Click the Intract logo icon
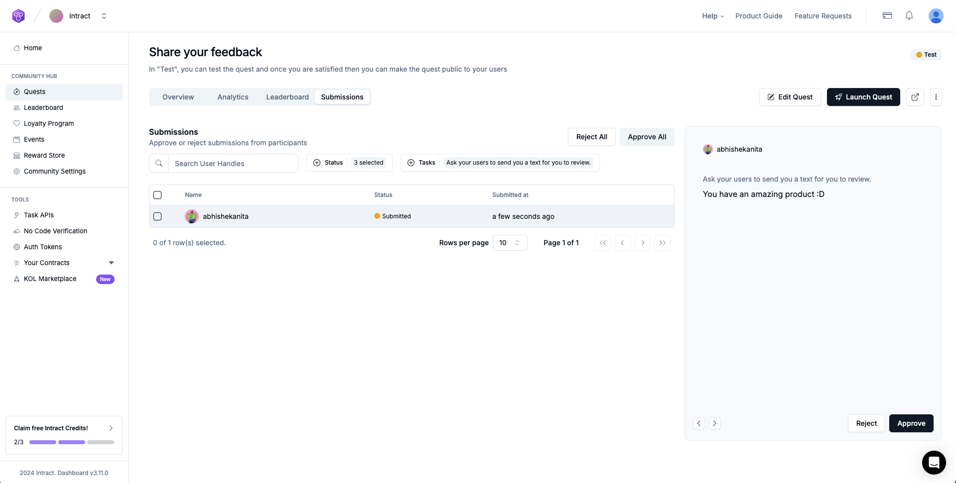 click(x=18, y=16)
